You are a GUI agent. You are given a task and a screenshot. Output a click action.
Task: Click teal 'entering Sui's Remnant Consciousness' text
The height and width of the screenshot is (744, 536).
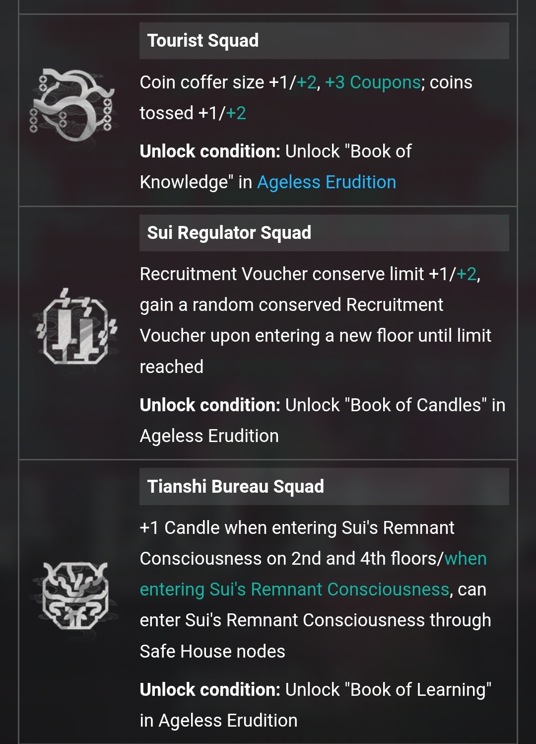click(295, 590)
